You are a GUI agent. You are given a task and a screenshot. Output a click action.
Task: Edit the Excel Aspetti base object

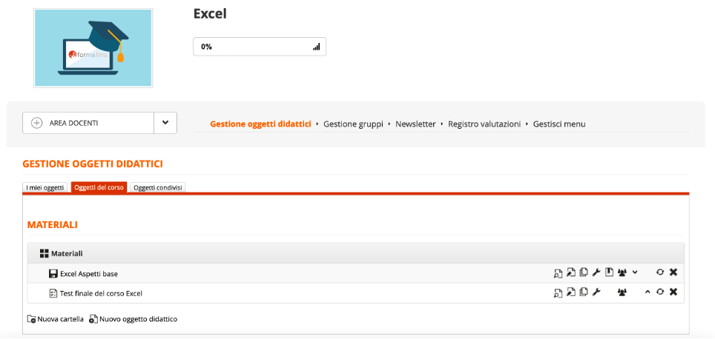570,273
